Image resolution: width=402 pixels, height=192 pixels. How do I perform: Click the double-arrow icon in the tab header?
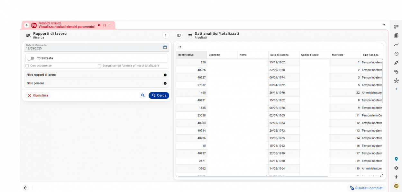[x=99, y=25]
